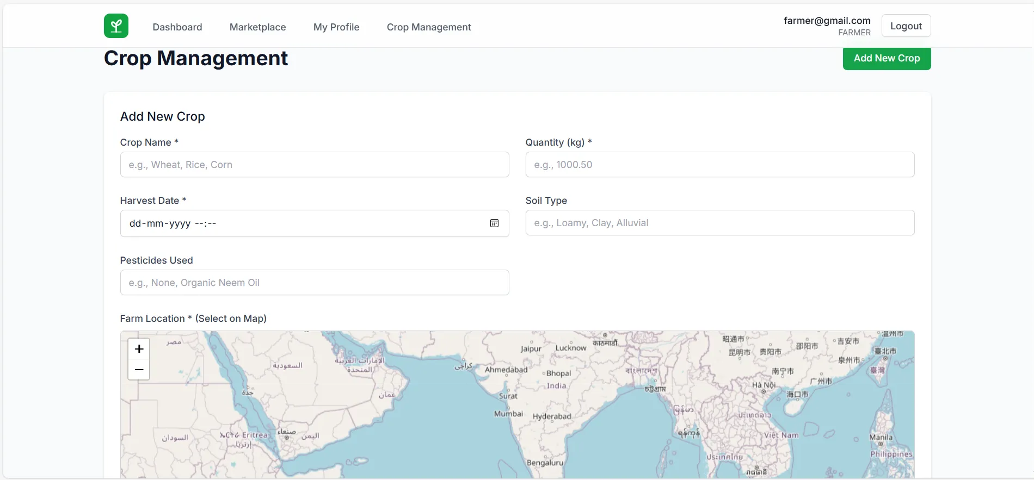The image size is (1034, 480).
Task: Click Bhopal on the map
Action: coord(558,373)
